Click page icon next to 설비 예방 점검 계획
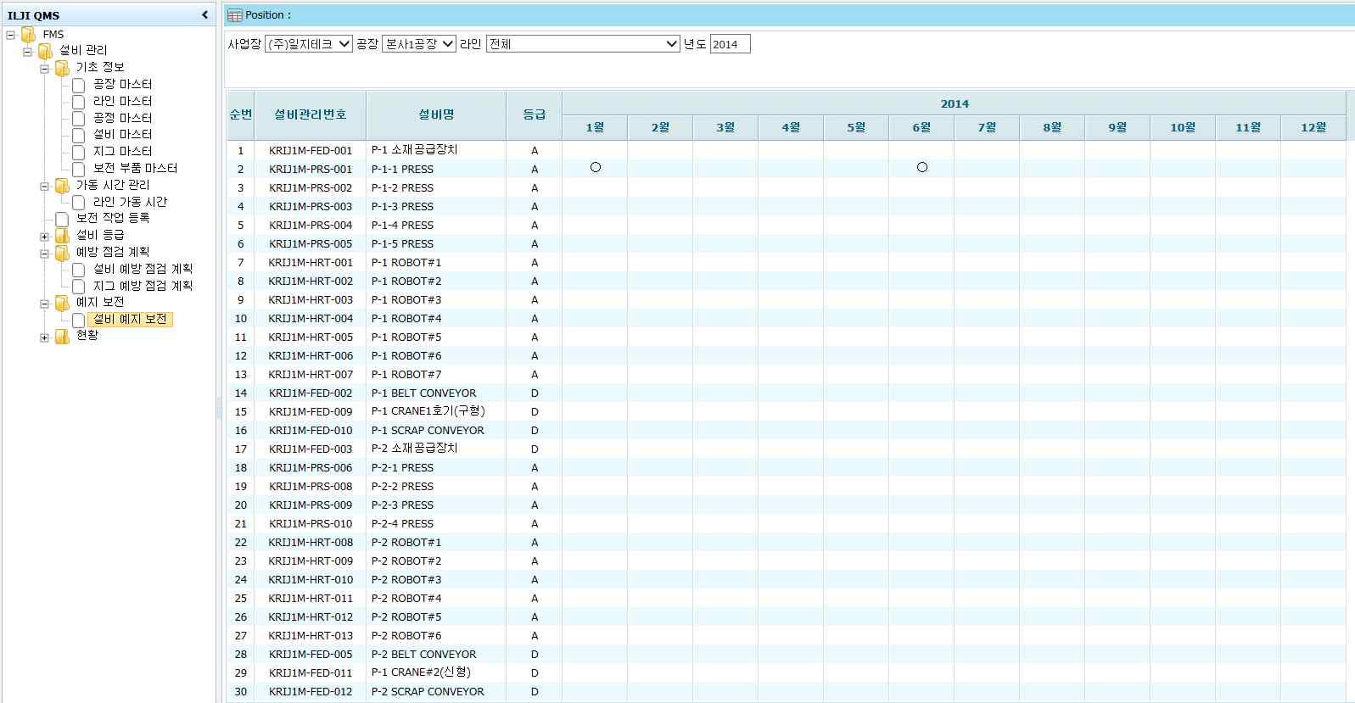 click(x=79, y=270)
